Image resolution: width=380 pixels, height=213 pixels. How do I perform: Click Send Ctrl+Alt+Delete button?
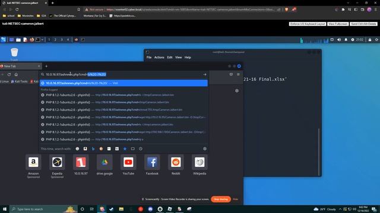point(363,24)
